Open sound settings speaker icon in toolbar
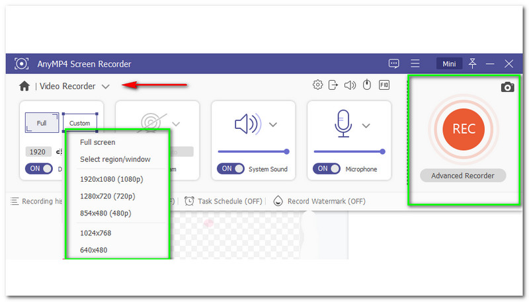Screen dimensions: 529x302 [x=350, y=85]
